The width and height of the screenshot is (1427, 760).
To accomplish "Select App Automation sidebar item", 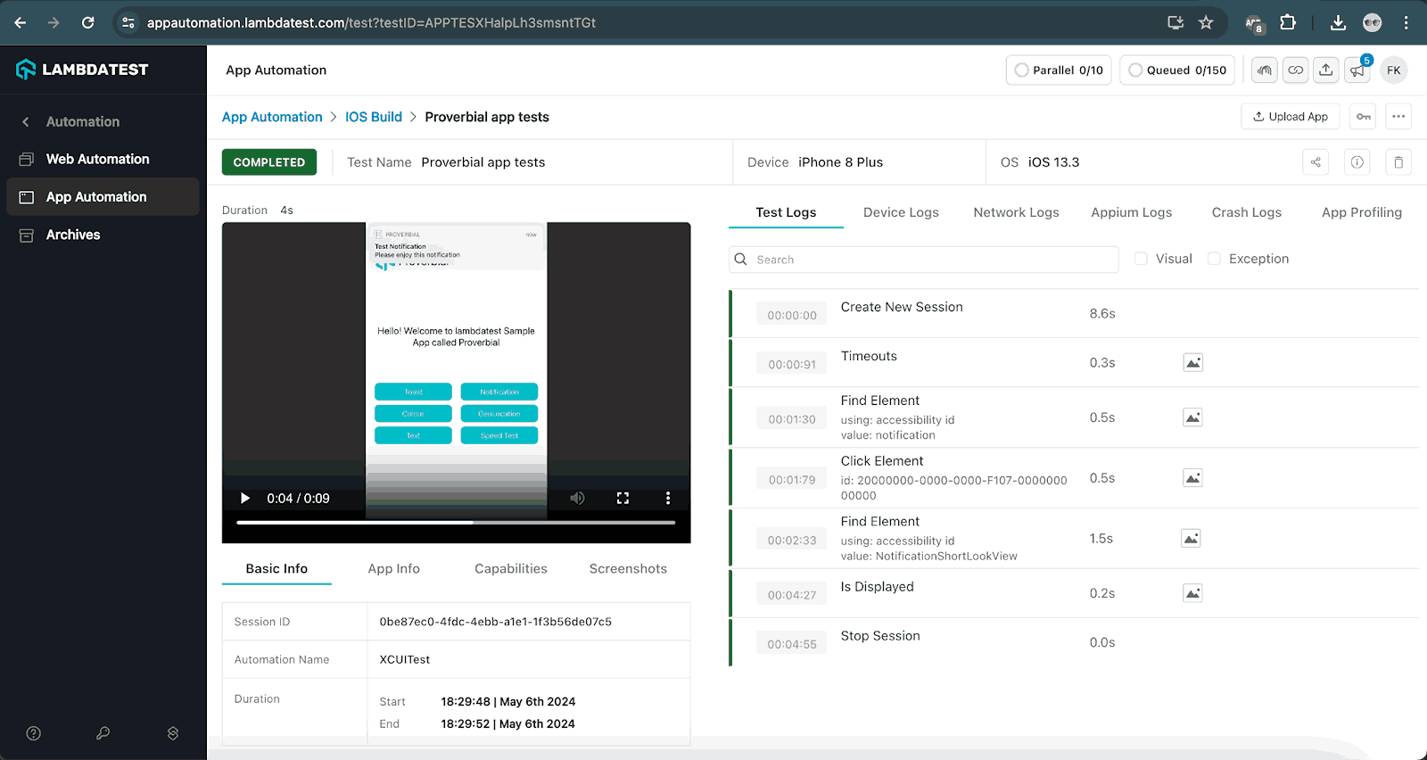I will [103, 196].
